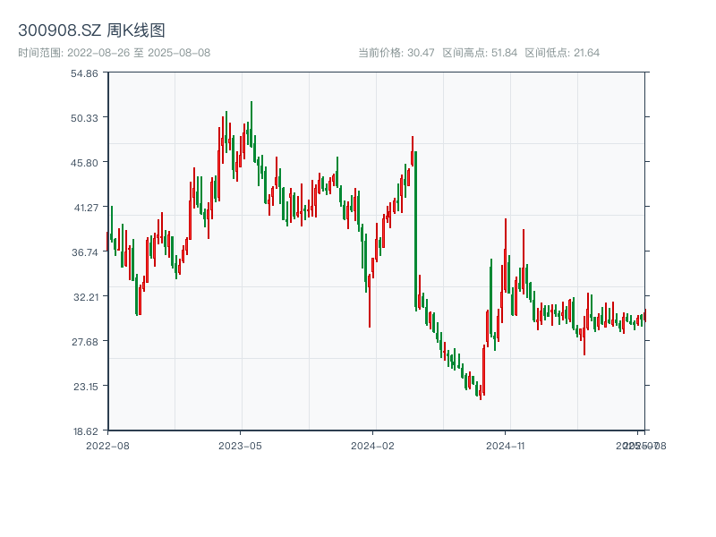Click the 23.15 price axis label

coord(85,387)
